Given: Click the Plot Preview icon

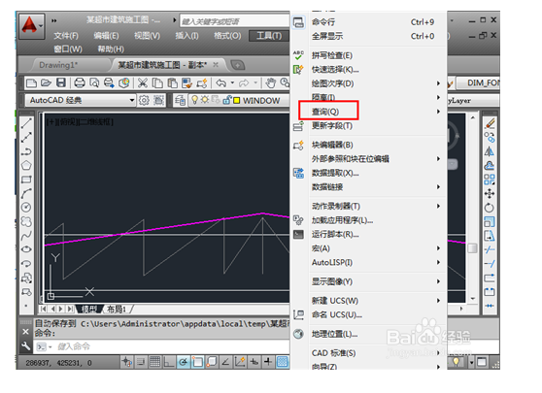Looking at the screenshot, I should [94, 82].
